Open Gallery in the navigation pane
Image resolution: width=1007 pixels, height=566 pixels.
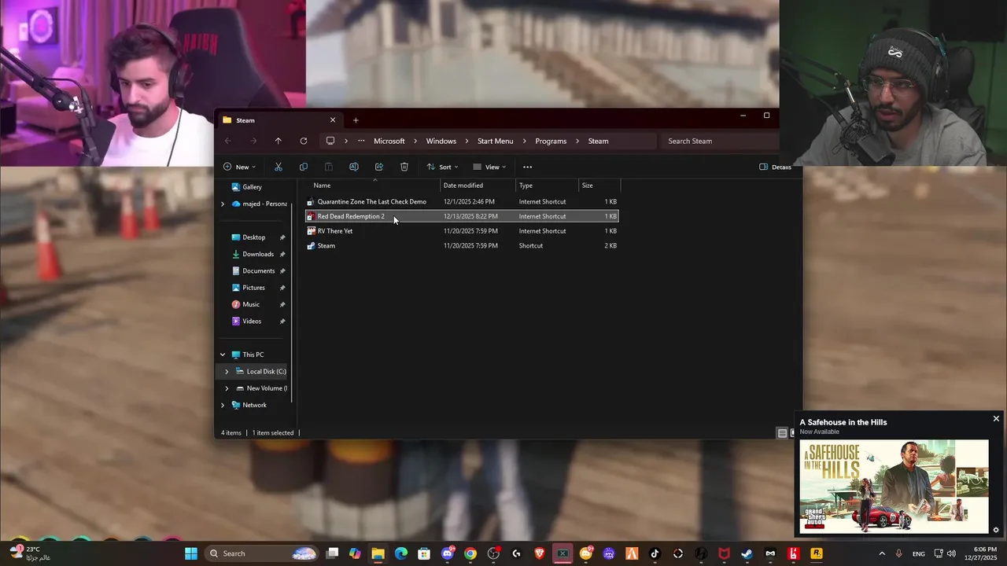coord(253,187)
